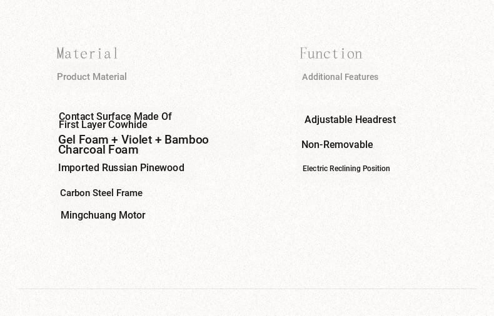Select the Non-Removable feature text
This screenshot has height=316, width=494.
pos(337,144)
